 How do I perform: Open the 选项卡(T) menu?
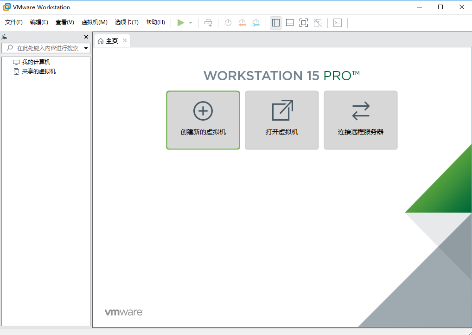click(127, 22)
